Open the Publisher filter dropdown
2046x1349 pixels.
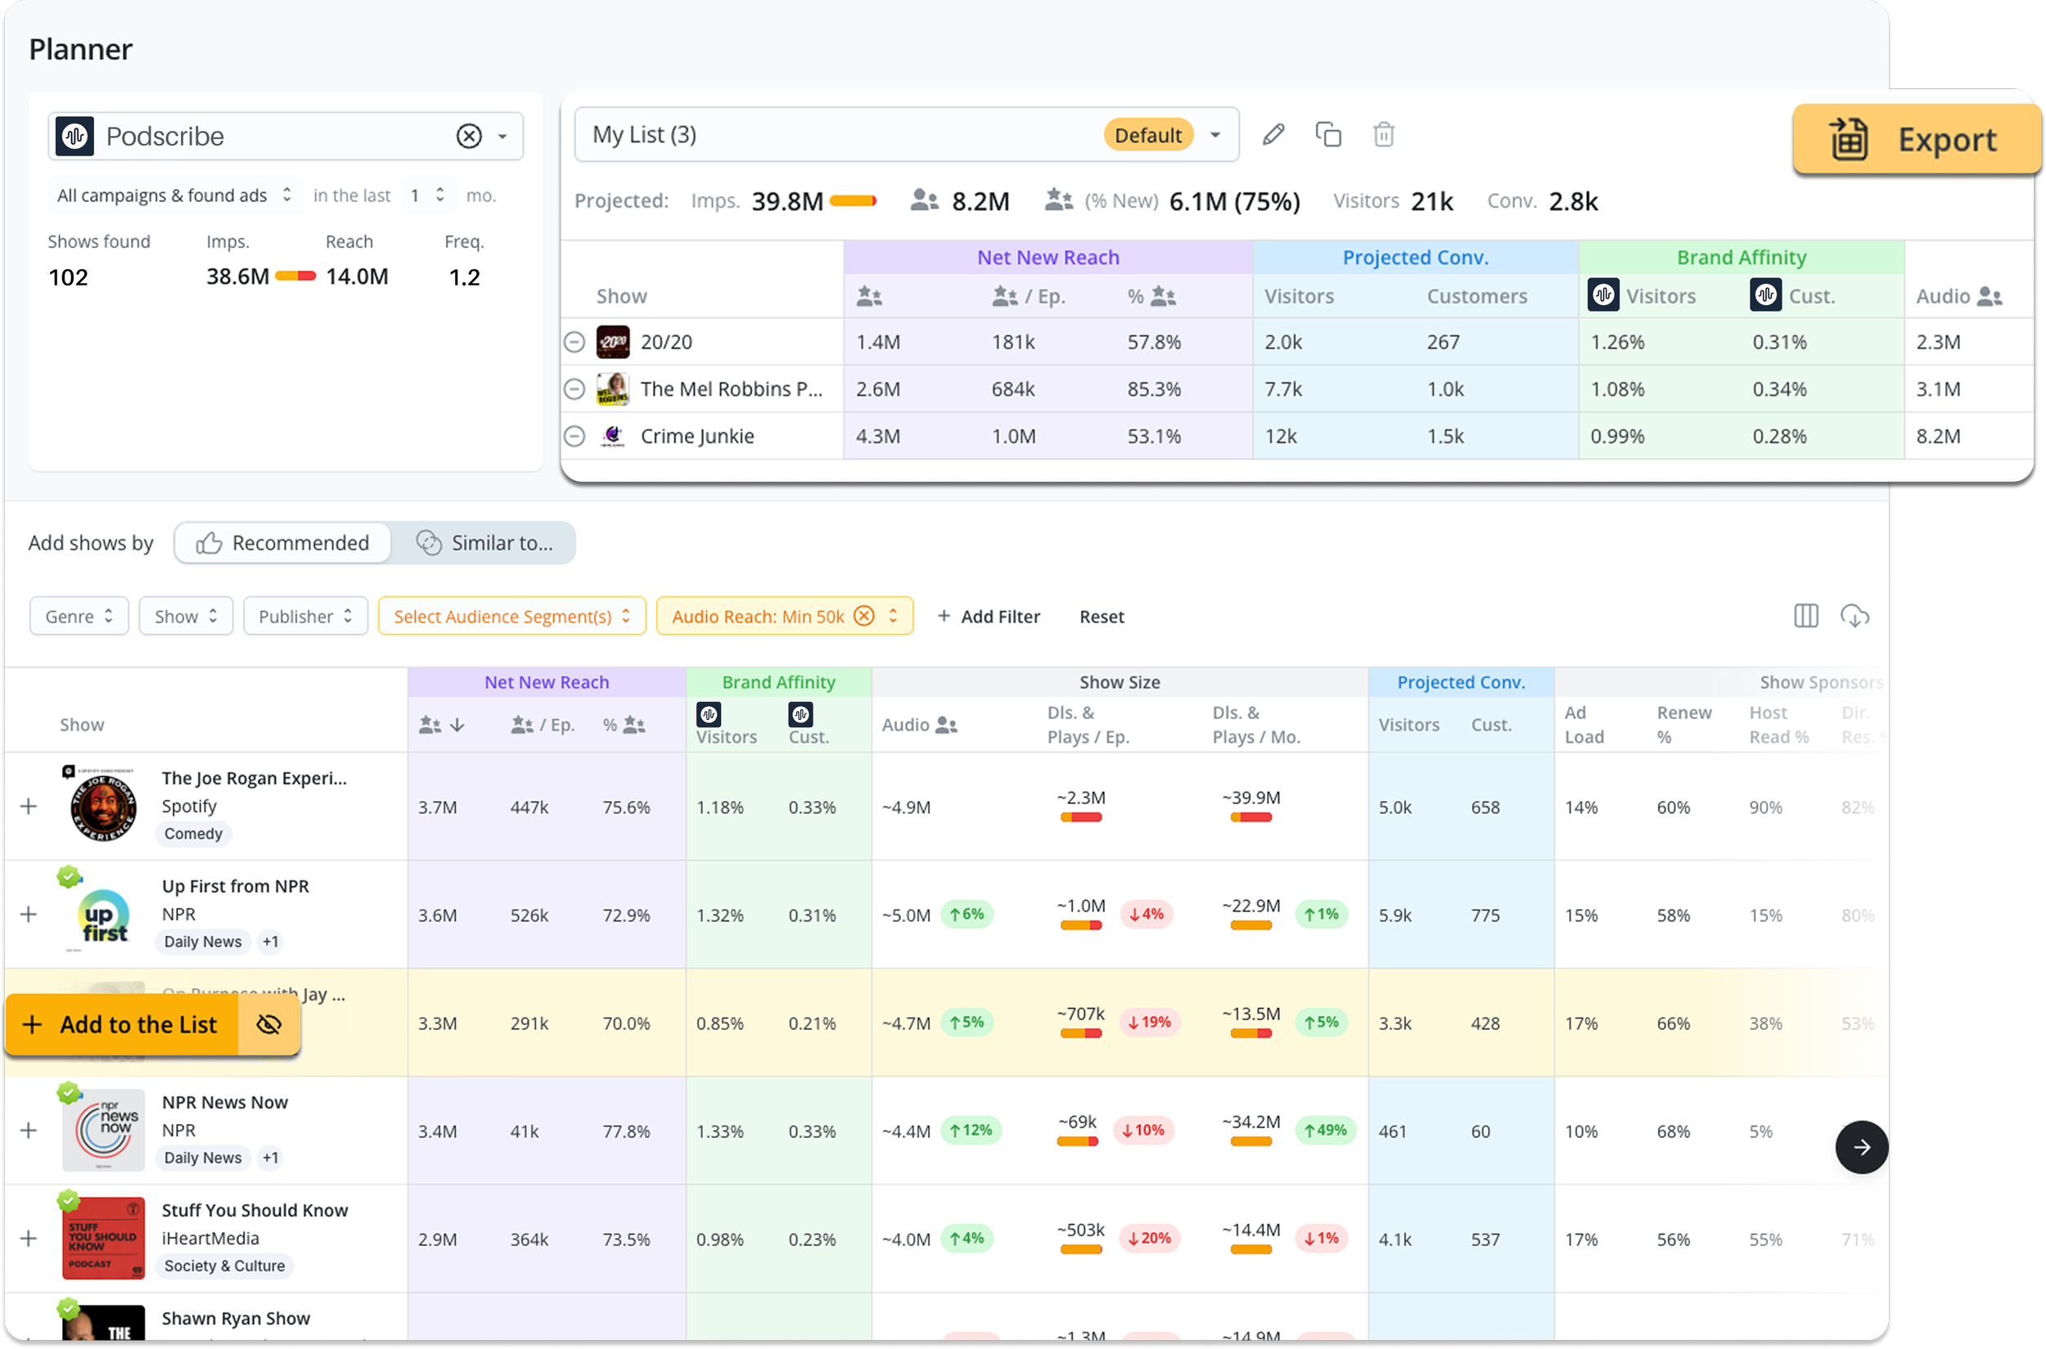point(304,616)
